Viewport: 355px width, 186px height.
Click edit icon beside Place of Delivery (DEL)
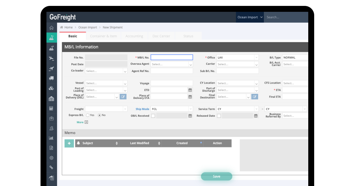point(123,97)
